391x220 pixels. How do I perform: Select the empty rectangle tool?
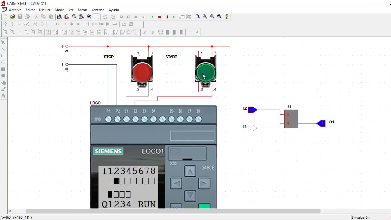tap(3, 56)
